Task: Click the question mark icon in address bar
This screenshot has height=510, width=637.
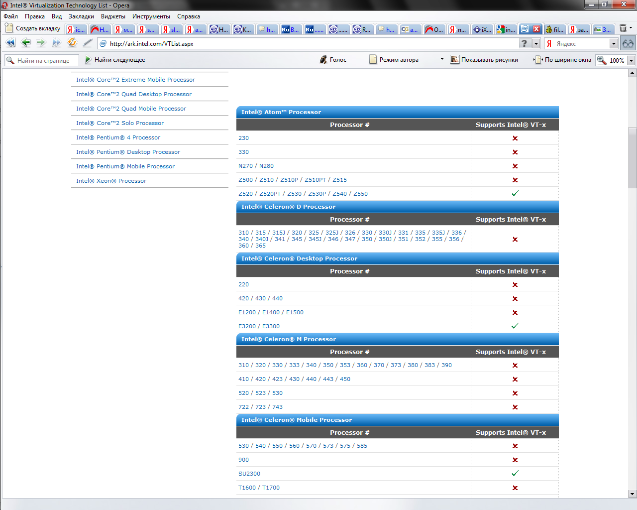Action: (524, 43)
